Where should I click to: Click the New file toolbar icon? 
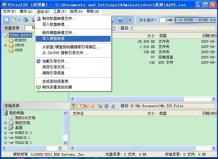pos(7,20)
